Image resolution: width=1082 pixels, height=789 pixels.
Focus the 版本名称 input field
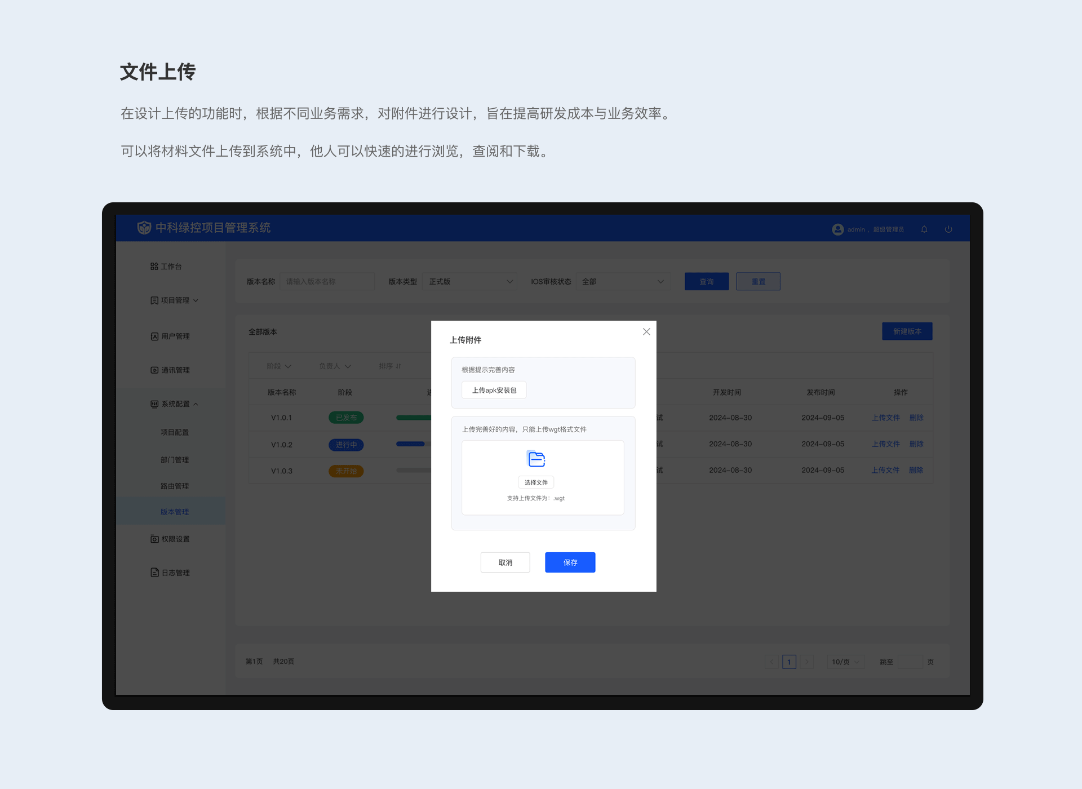click(327, 281)
